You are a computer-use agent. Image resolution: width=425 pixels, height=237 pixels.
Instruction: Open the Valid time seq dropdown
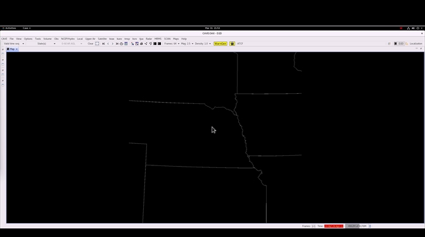pos(13,44)
